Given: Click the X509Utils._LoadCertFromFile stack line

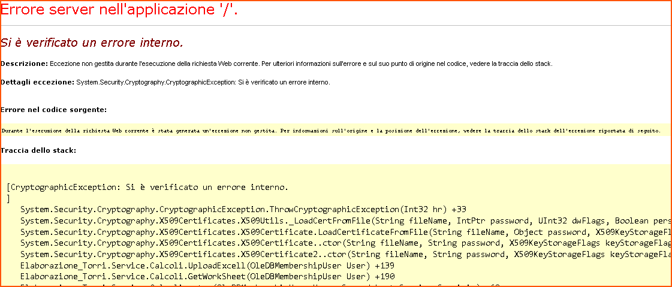Looking at the screenshot, I should [x=345, y=220].
